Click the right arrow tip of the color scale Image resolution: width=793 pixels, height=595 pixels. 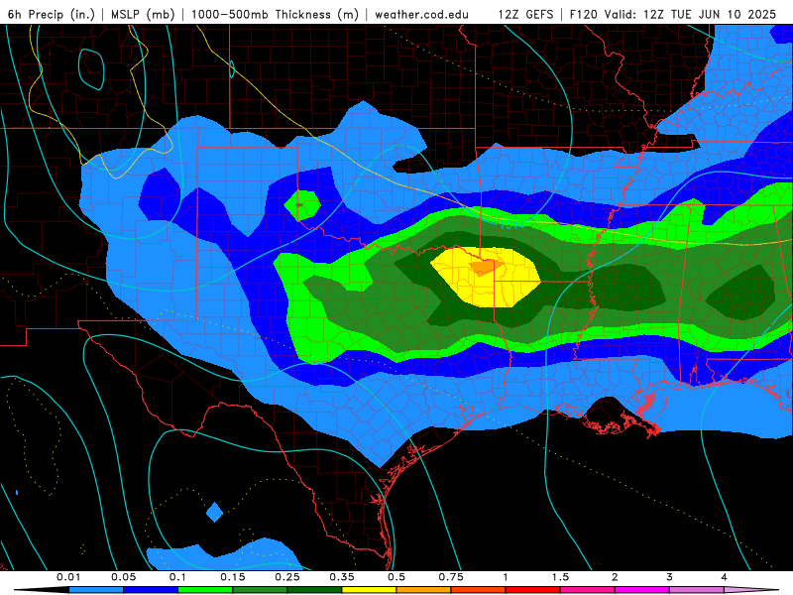752,590
